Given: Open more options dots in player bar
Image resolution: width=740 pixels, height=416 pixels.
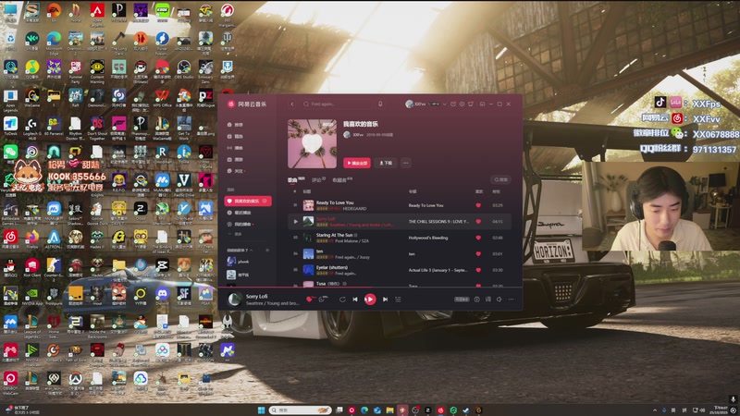Looking at the screenshot, I should point(511,300).
